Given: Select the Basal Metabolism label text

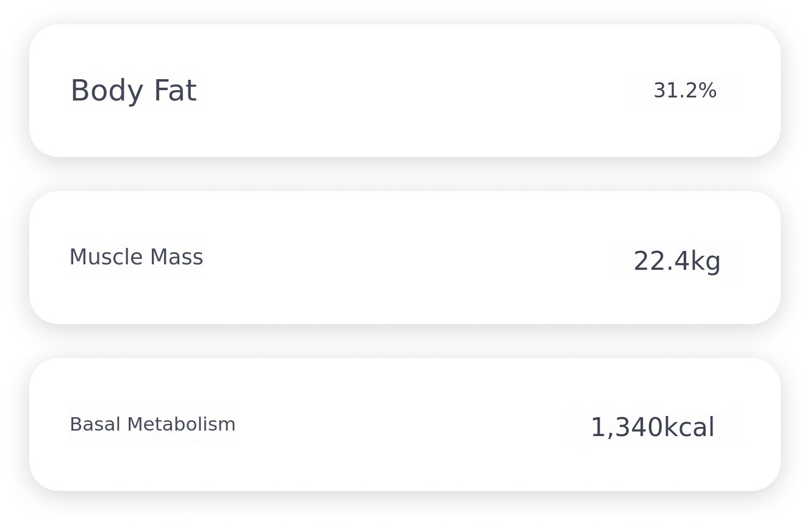Looking at the screenshot, I should tap(152, 425).
